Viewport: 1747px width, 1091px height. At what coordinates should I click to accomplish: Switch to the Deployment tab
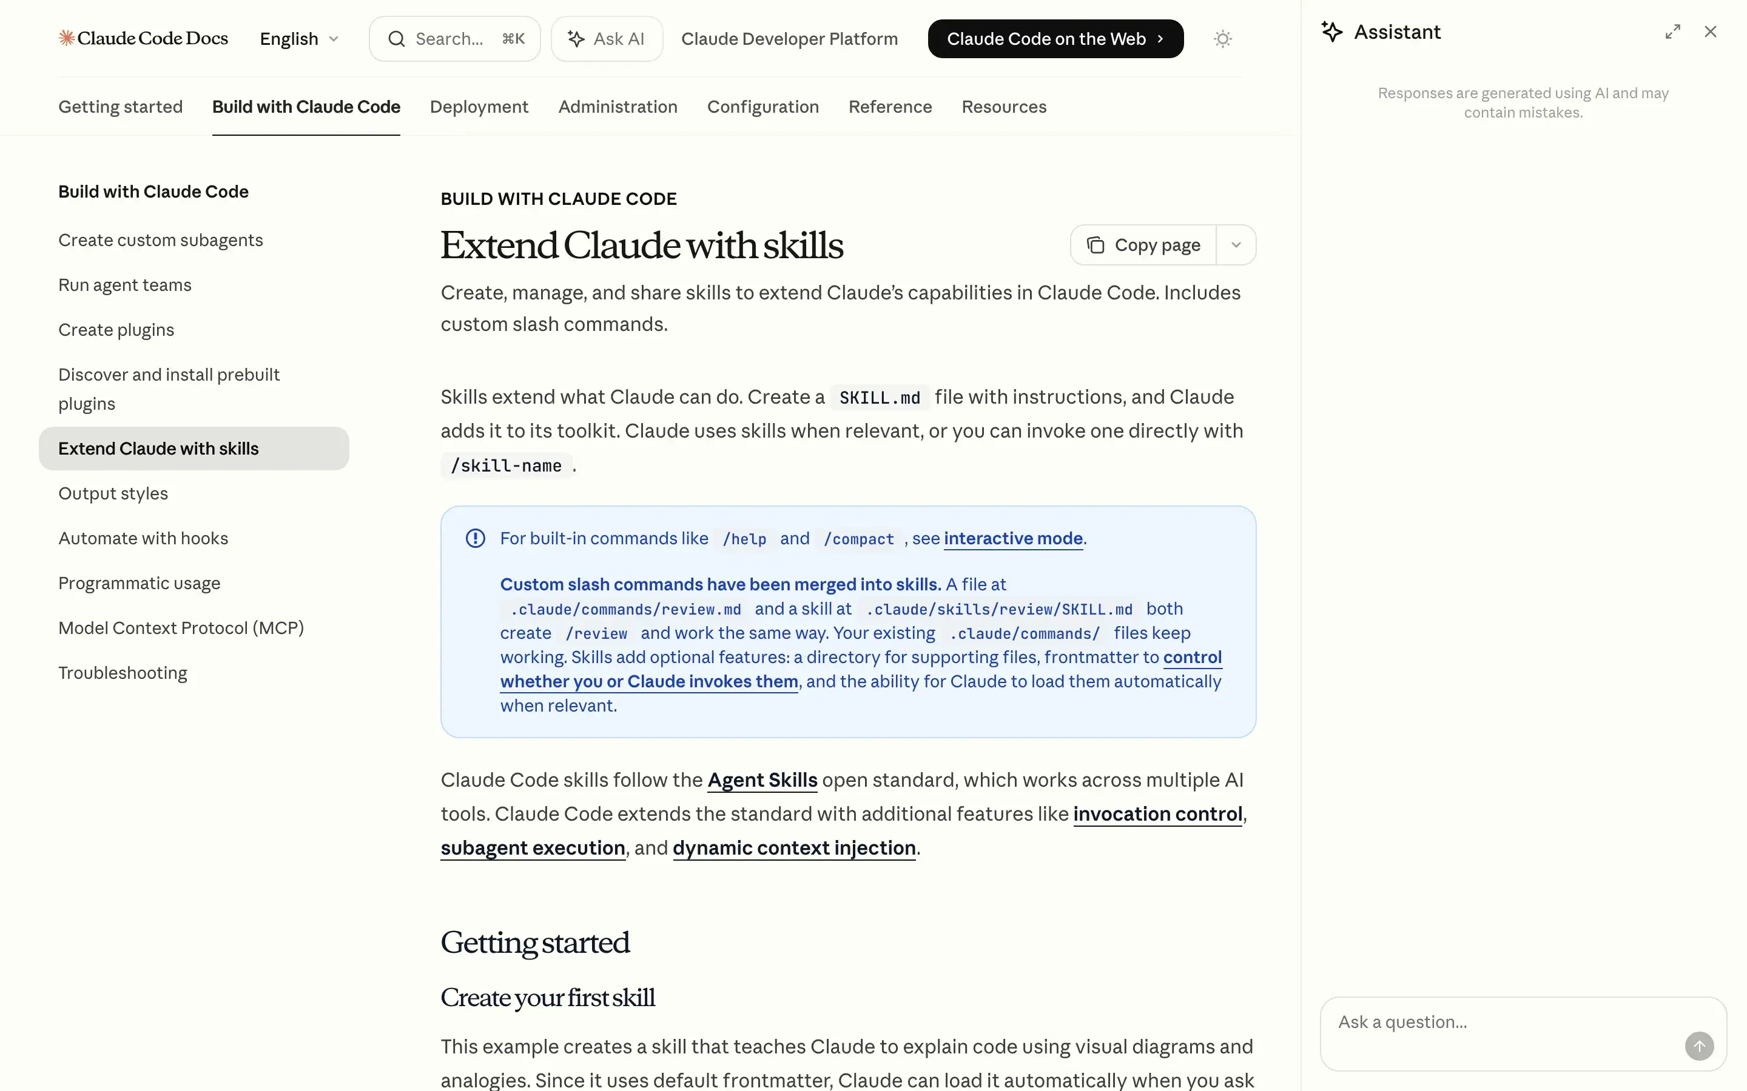pos(479,107)
